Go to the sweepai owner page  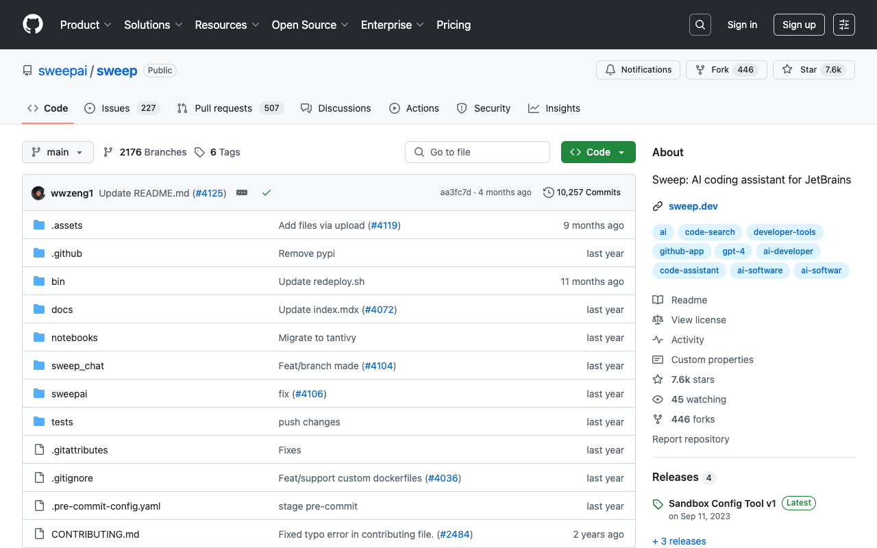[x=62, y=71]
